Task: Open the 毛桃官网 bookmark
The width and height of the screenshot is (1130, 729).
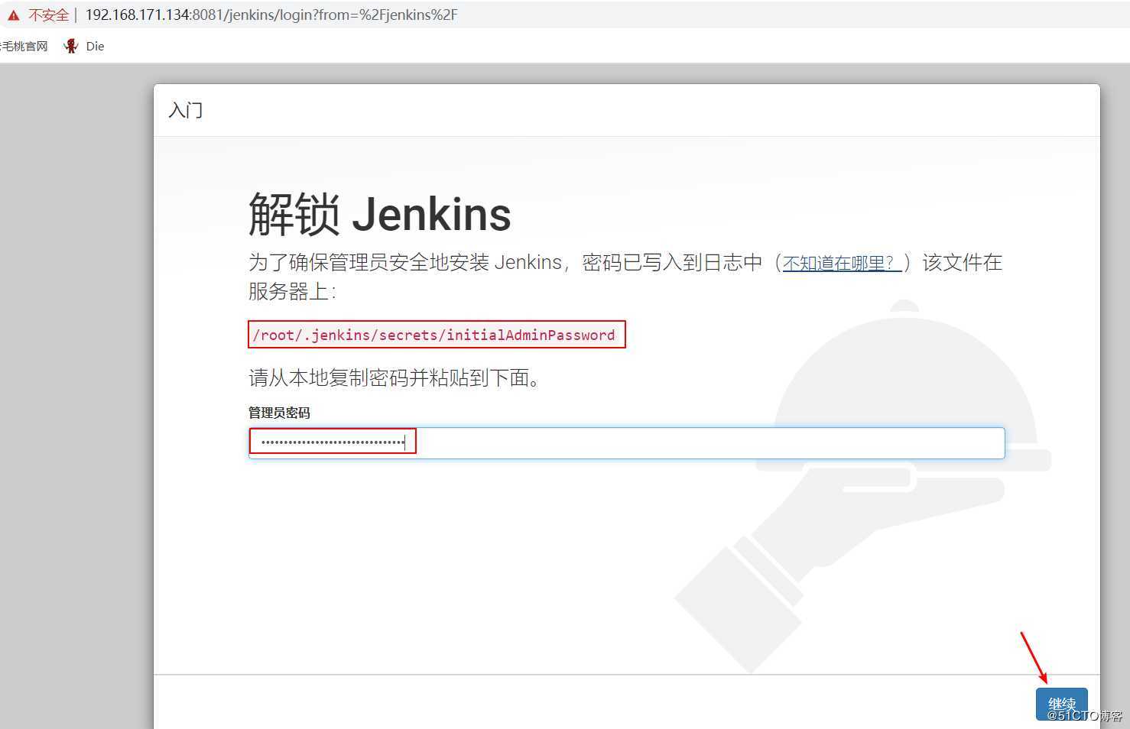Action: pos(24,46)
